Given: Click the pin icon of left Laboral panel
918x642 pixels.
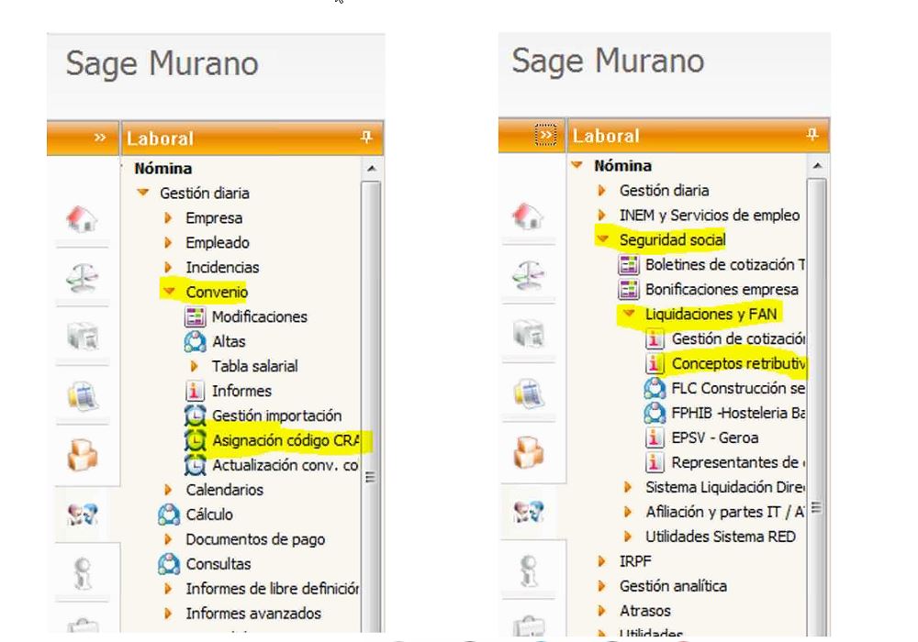Looking at the screenshot, I should 366,138.
